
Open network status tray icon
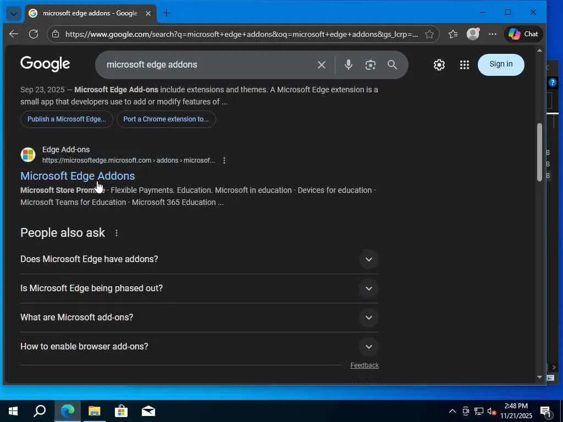(x=479, y=411)
